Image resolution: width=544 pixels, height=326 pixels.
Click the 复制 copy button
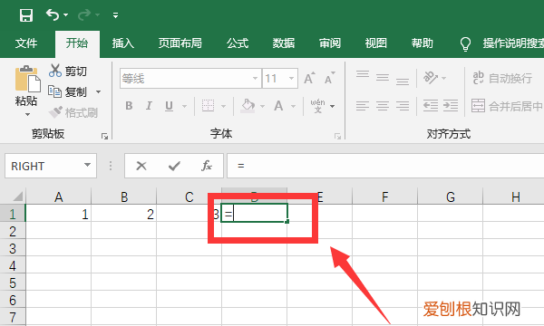[68, 91]
